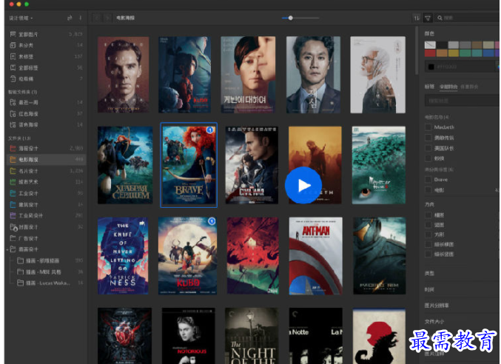Select the Civil War poster thumbnail
Image resolution: width=501 pixels, height=364 pixels.
[x=252, y=165]
